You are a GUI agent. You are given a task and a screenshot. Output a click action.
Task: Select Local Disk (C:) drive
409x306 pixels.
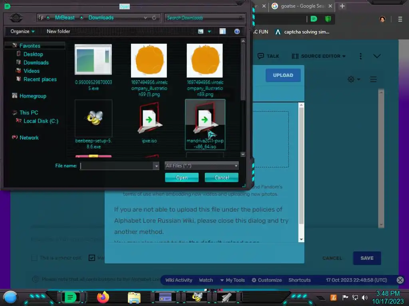41,121
